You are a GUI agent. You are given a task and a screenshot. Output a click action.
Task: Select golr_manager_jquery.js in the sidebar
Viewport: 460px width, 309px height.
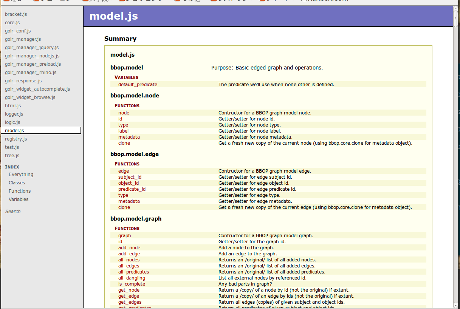tap(32, 48)
